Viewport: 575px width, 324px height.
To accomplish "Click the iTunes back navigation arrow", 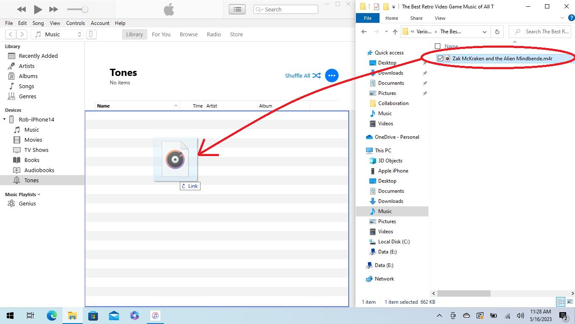I will tap(11, 35).
